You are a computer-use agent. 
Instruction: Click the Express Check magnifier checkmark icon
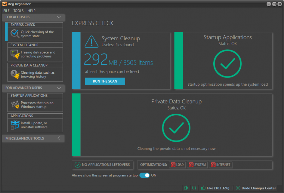pyautogui.click(x=15, y=34)
